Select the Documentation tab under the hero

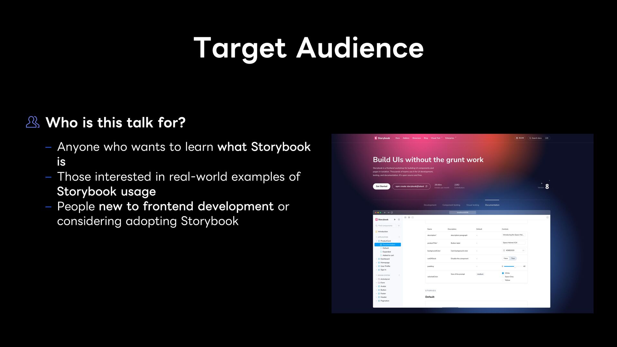coord(492,205)
